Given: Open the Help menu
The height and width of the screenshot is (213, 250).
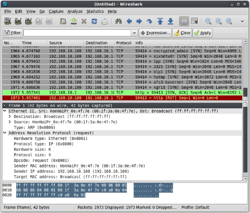Looking at the screenshot, I should pyautogui.click(x=112, y=11).
